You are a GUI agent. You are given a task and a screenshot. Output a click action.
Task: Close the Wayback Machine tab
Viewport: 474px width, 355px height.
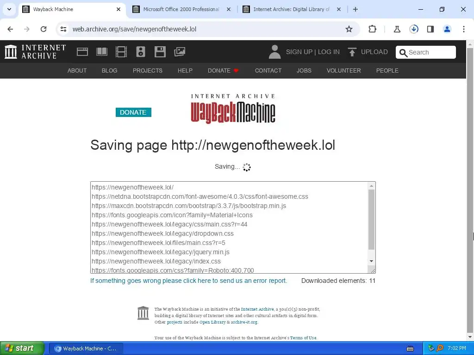(x=118, y=9)
